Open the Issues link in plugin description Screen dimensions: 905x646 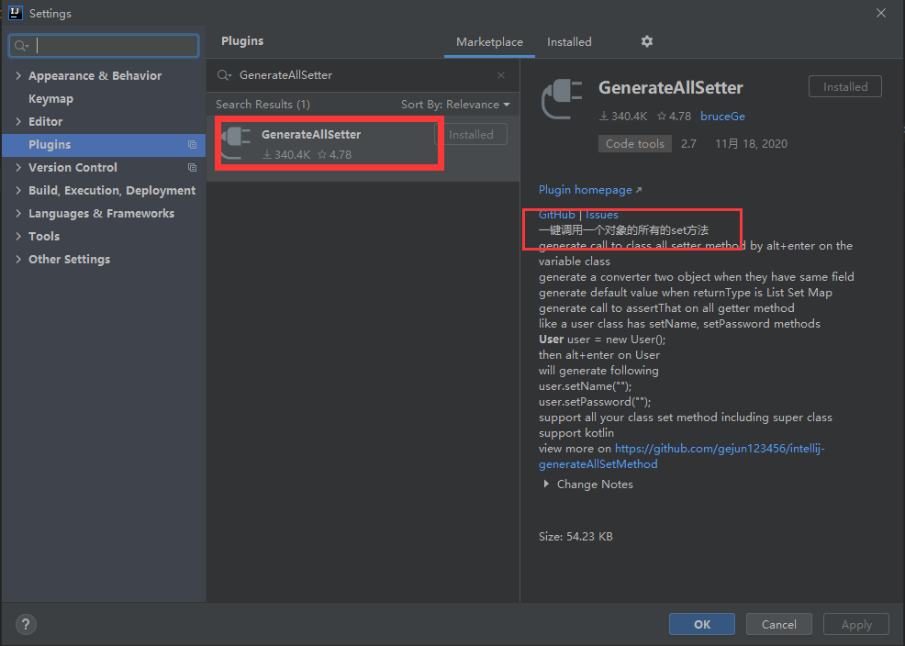601,215
